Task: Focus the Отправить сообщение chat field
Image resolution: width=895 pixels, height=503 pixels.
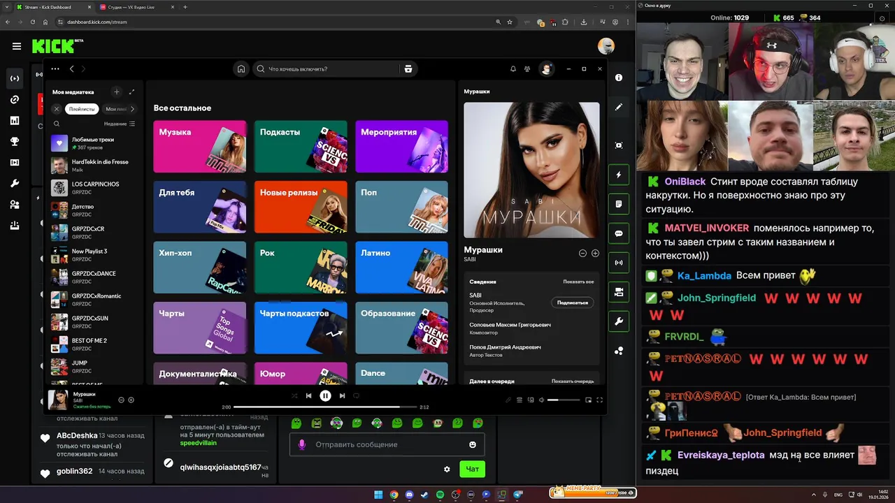Action: pyautogui.click(x=387, y=444)
